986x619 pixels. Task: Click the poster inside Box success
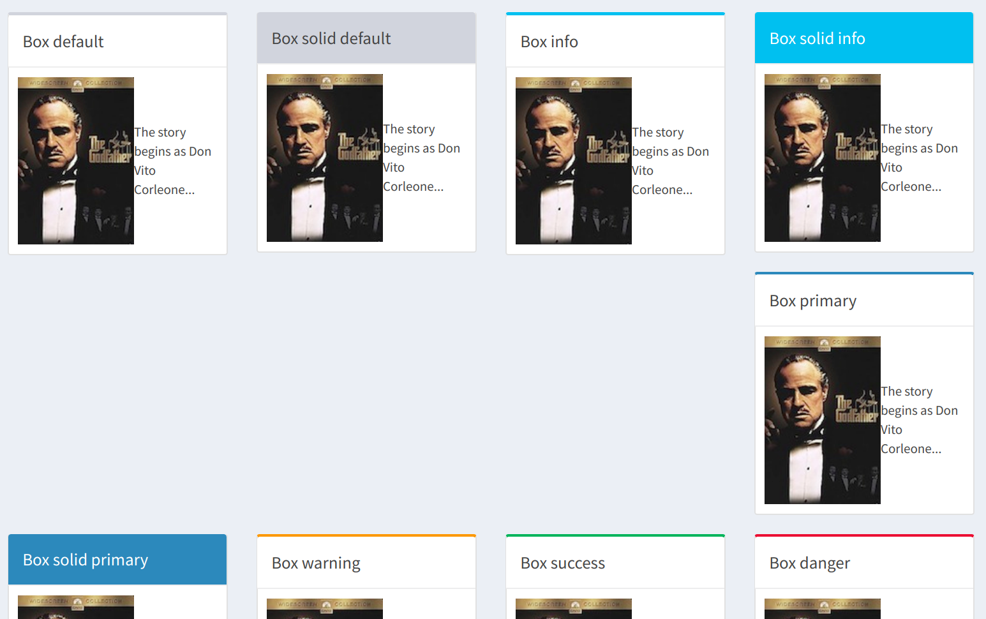[573, 609]
